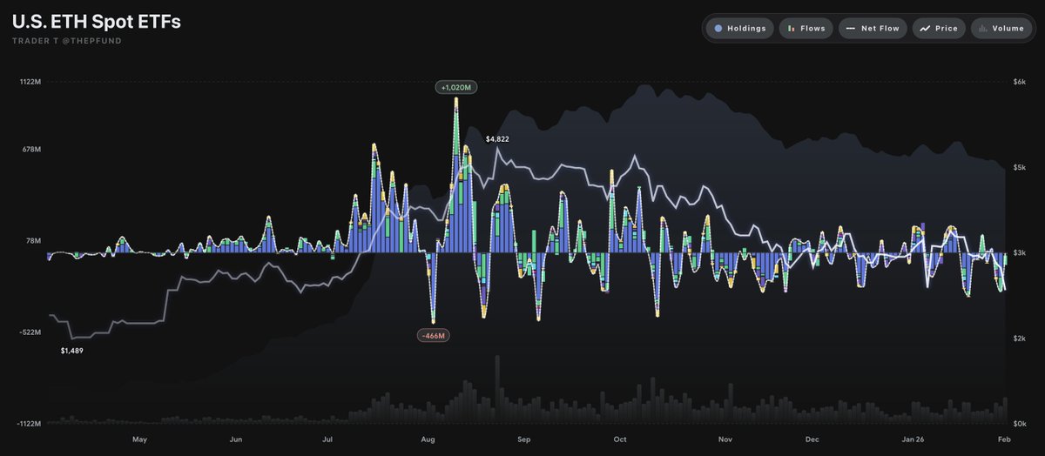Screen dimensions: 1045x456
Task: Click the Dec month label
Action: click(812, 440)
